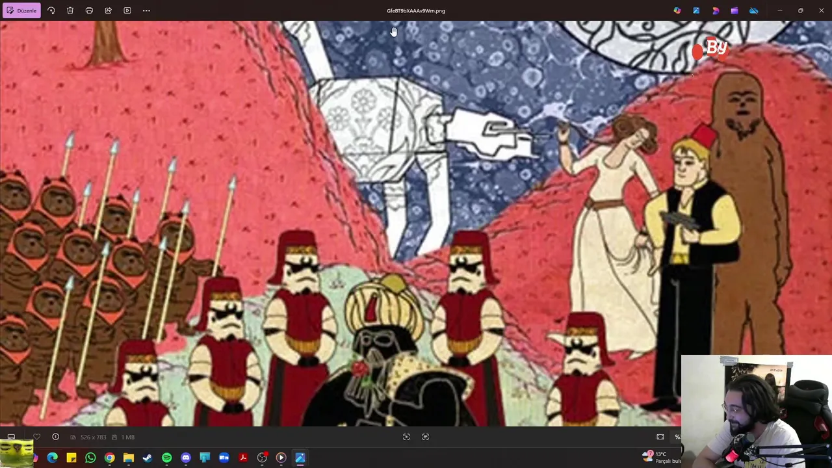Open Google Chrome from the taskbar
The height and width of the screenshot is (468, 832).
pyautogui.click(x=109, y=458)
